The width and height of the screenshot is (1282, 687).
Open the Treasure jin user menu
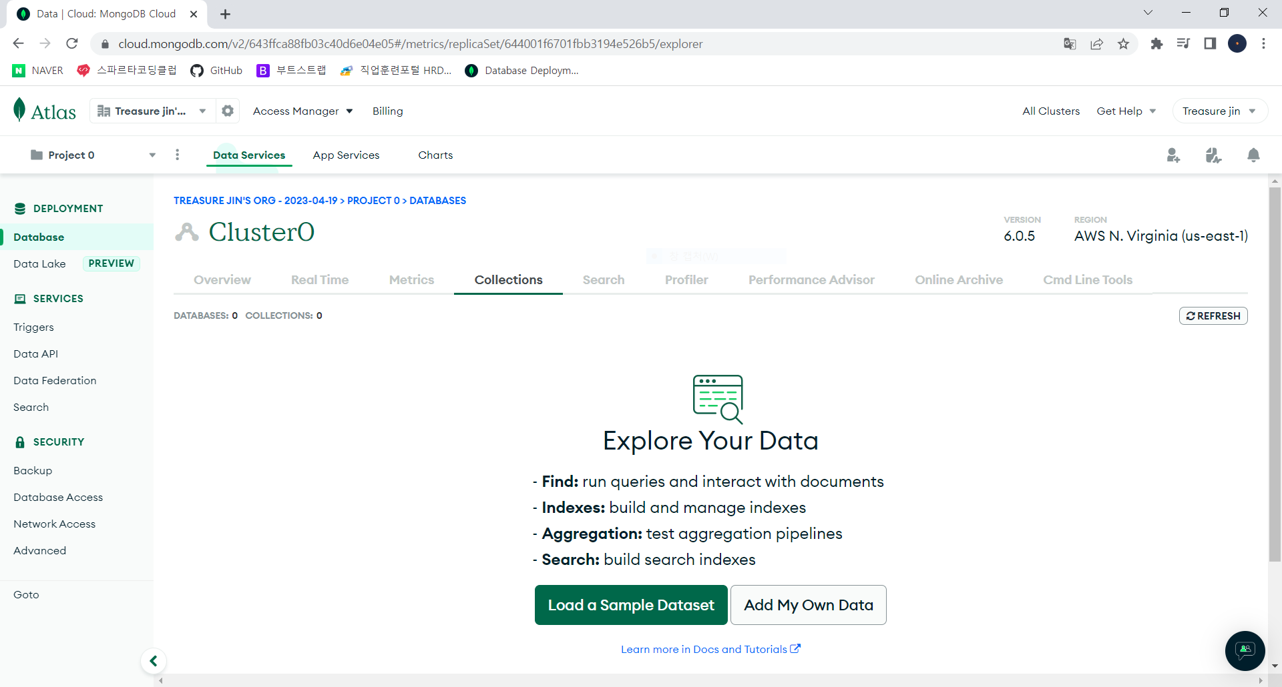(1219, 111)
